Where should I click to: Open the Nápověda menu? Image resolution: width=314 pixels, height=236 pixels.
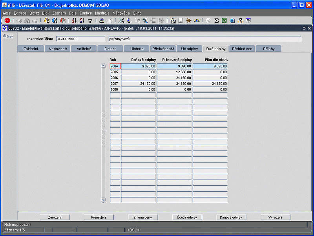pyautogui.click(x=121, y=13)
